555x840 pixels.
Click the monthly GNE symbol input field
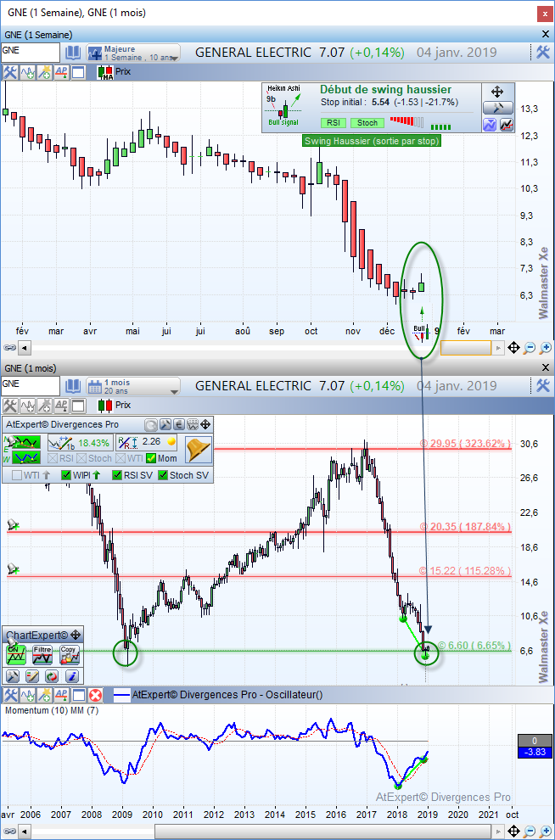click(30, 386)
